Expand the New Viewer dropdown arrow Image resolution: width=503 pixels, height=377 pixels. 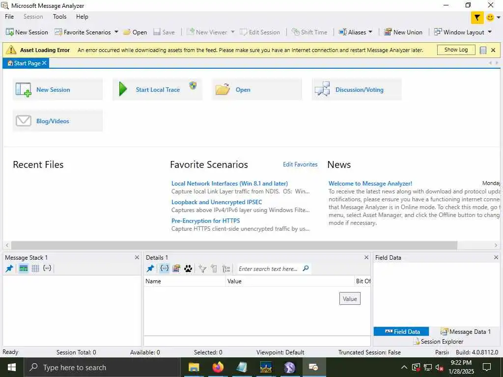(x=232, y=32)
